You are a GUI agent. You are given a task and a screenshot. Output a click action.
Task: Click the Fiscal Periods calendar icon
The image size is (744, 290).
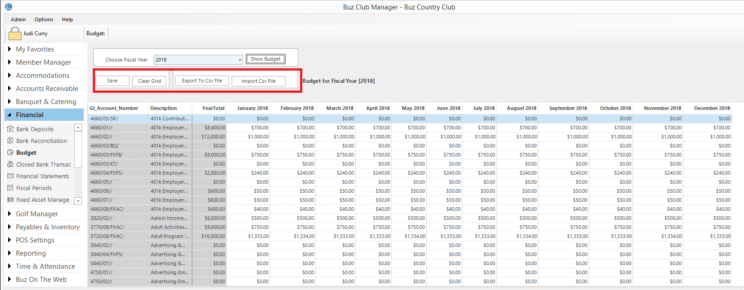(10, 188)
